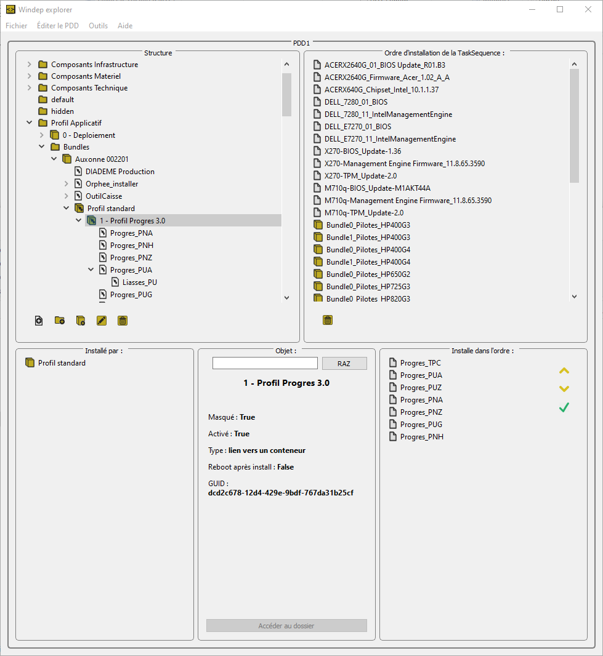Viewport: 603px width, 656px height.
Task: Click the Composants Infrastructure folder icon
Action: pyautogui.click(x=42, y=65)
